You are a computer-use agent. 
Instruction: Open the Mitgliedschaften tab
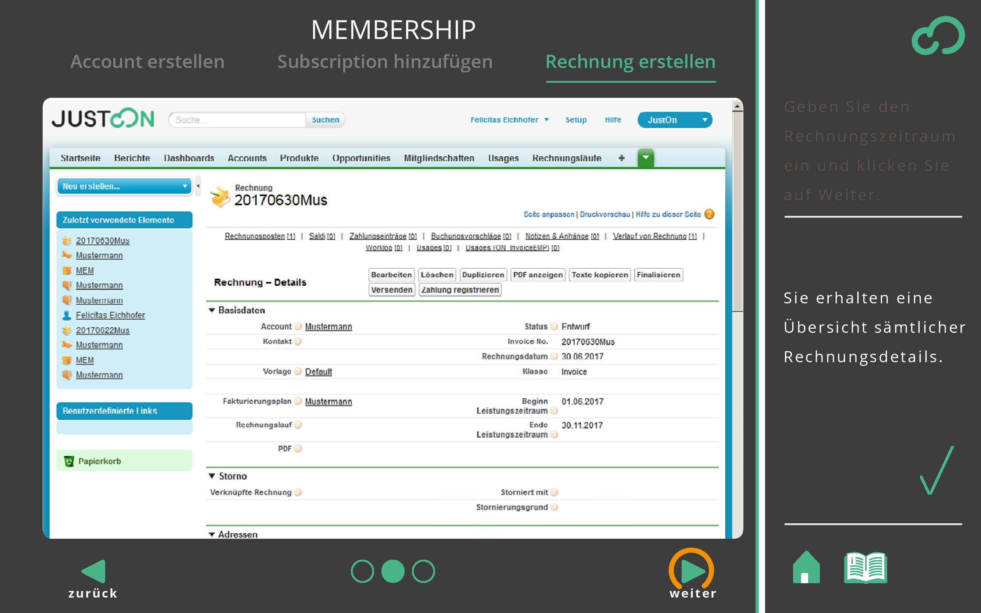pos(439,158)
